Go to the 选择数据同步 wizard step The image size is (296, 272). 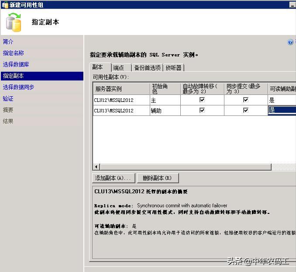pyautogui.click(x=18, y=87)
